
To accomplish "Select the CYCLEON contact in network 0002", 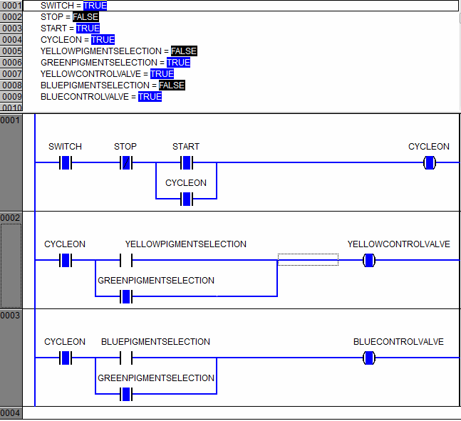I will 66,260.
